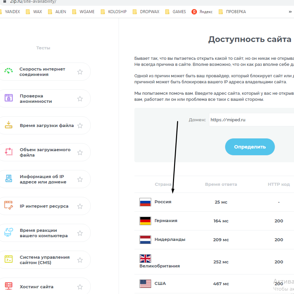Open the anonymity check lock icon

point(9,98)
